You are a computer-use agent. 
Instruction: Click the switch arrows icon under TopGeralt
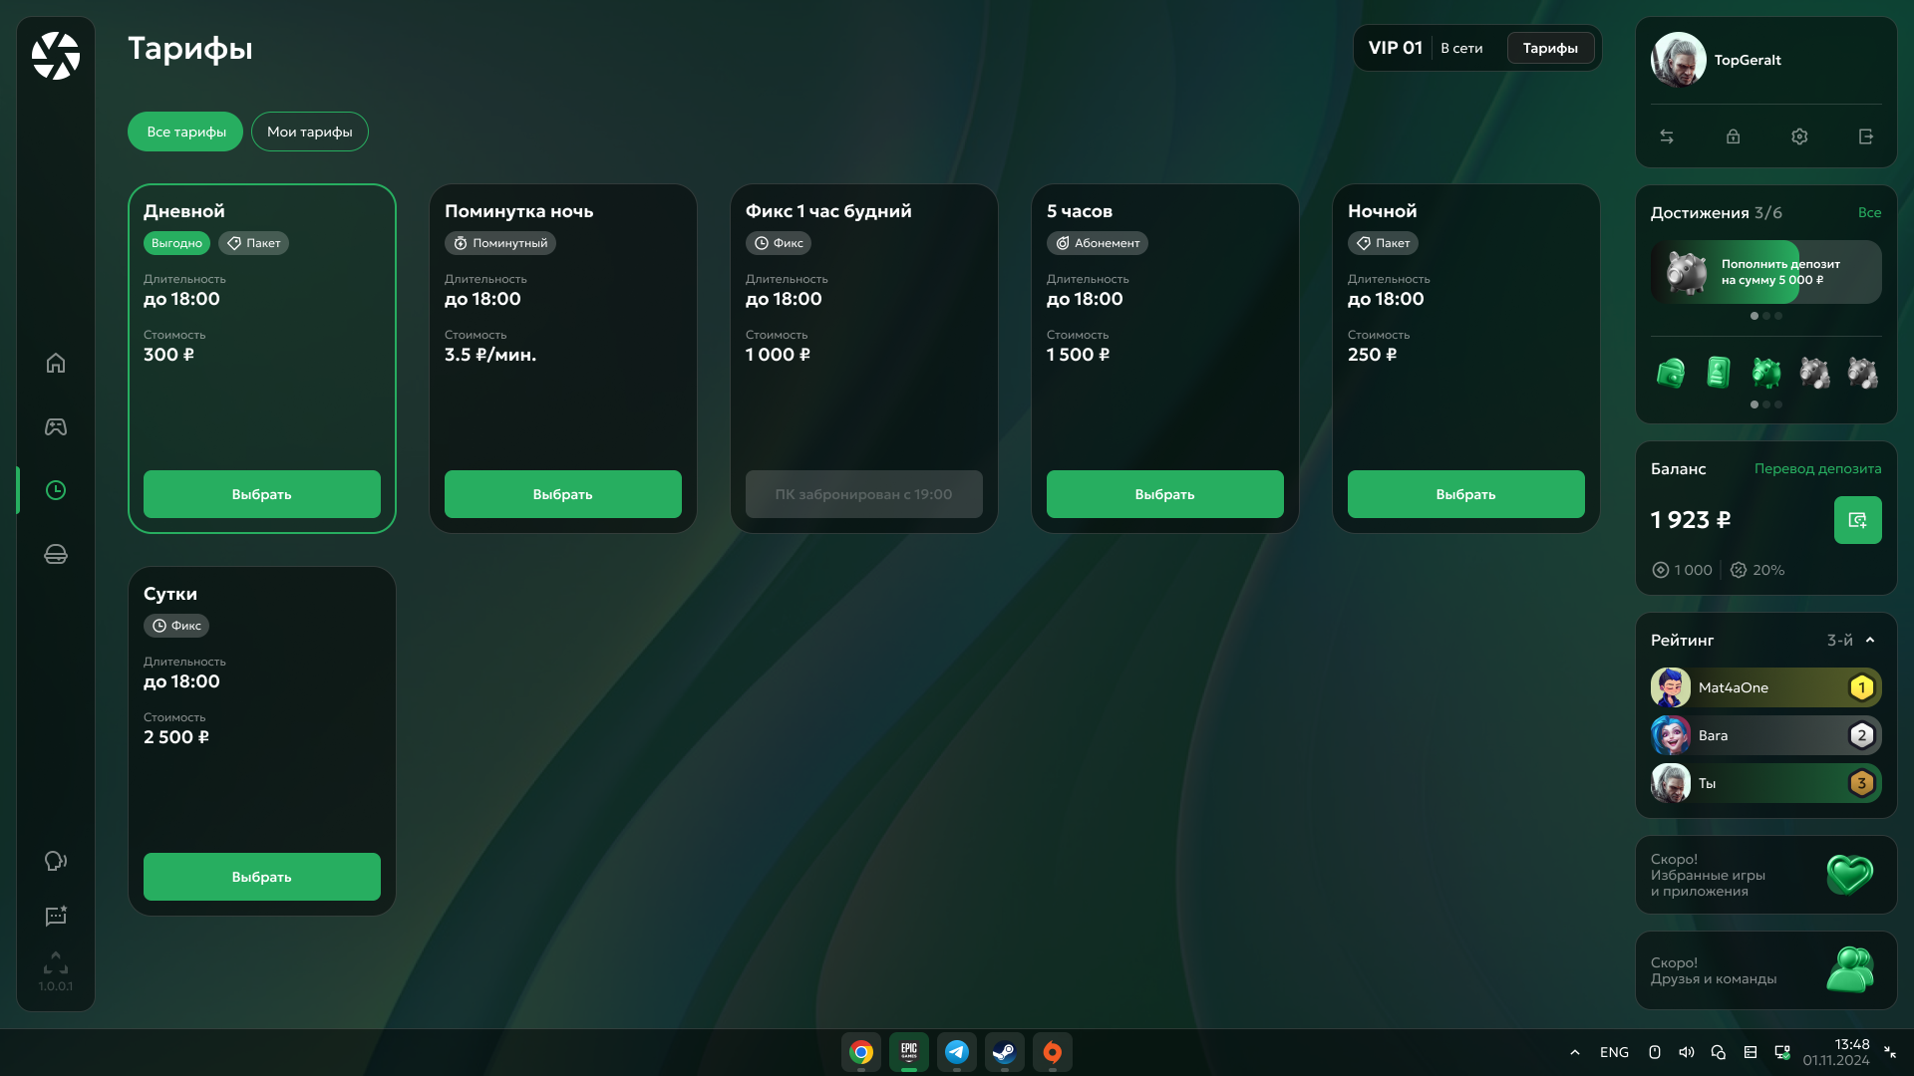tap(1667, 136)
